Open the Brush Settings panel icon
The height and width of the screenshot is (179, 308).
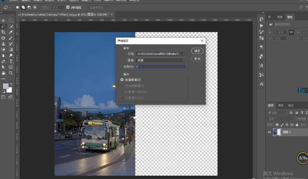click(x=261, y=32)
